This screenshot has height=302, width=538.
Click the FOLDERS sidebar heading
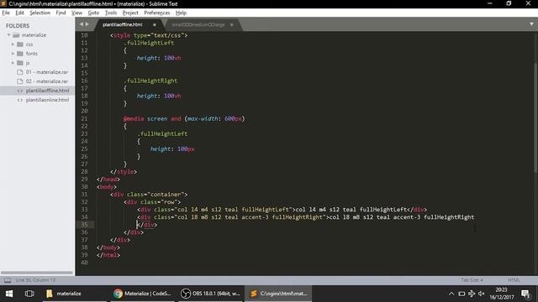18,26
